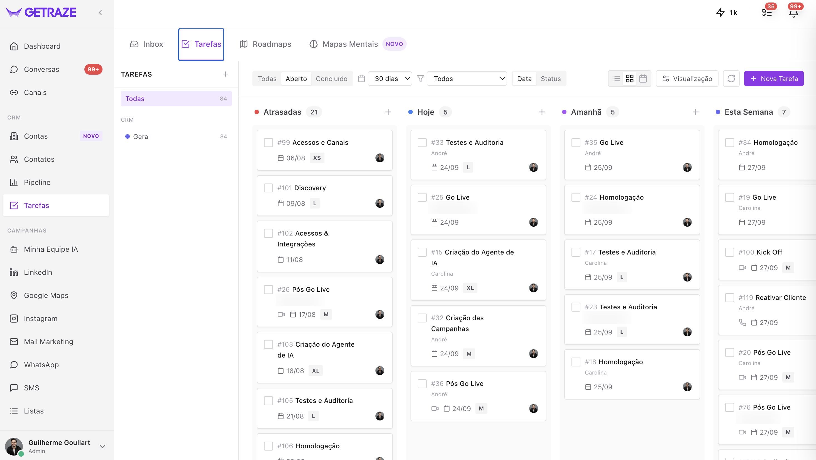Group tasks by Status
Viewport: 816px width, 460px height.
(x=551, y=79)
